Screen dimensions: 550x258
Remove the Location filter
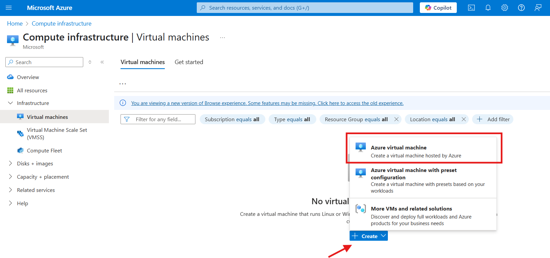click(463, 119)
